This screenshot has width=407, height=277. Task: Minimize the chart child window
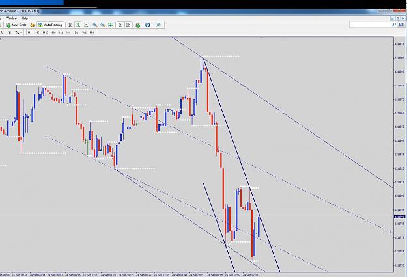click(393, 18)
